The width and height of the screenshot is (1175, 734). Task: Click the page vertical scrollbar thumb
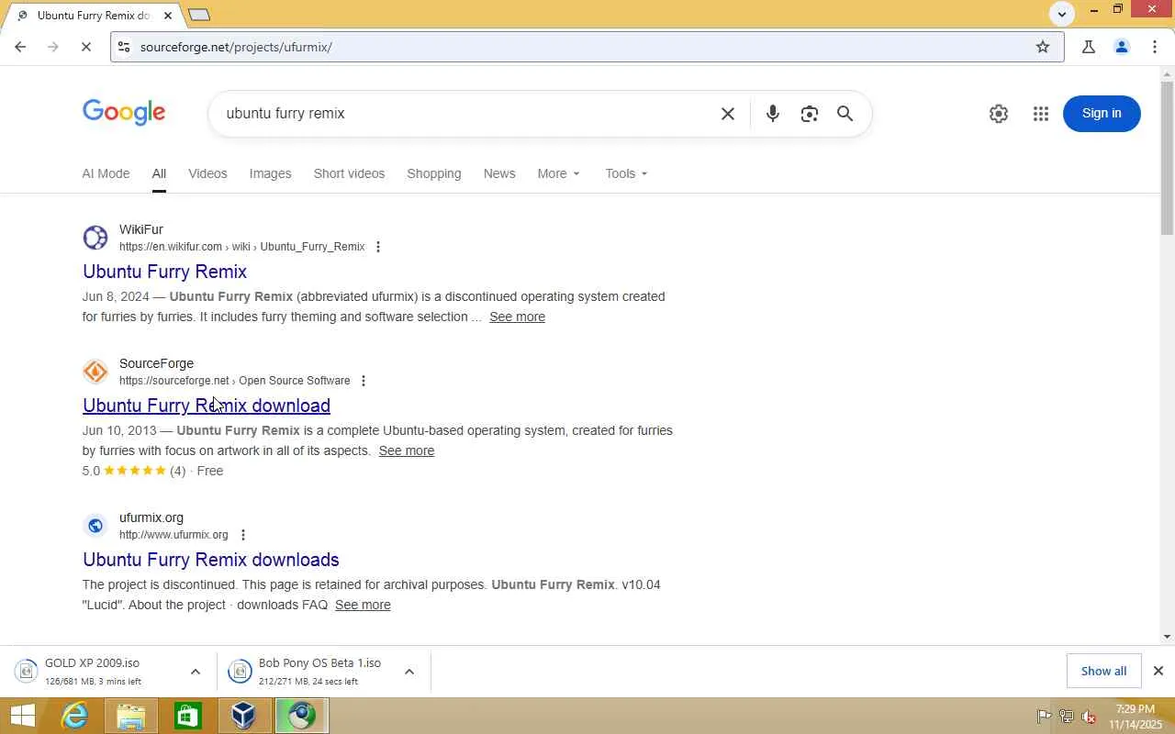[x=1167, y=157]
